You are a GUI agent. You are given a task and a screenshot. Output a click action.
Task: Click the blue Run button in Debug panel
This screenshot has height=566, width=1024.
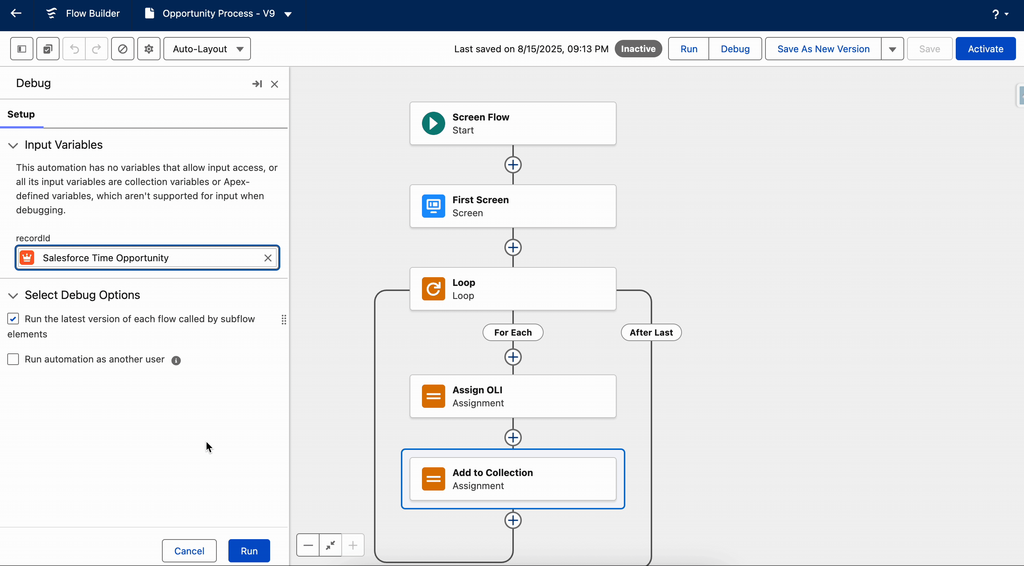tap(249, 550)
